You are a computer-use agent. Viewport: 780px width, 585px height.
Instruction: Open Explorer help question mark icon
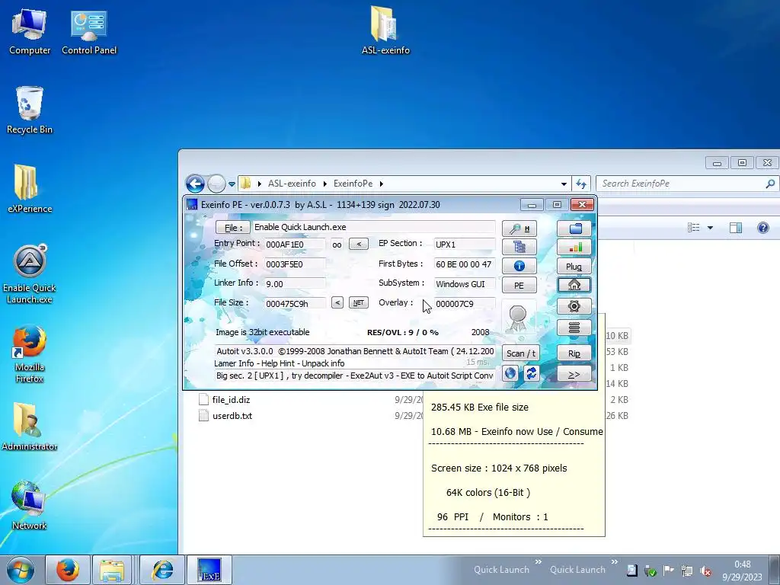tap(763, 227)
